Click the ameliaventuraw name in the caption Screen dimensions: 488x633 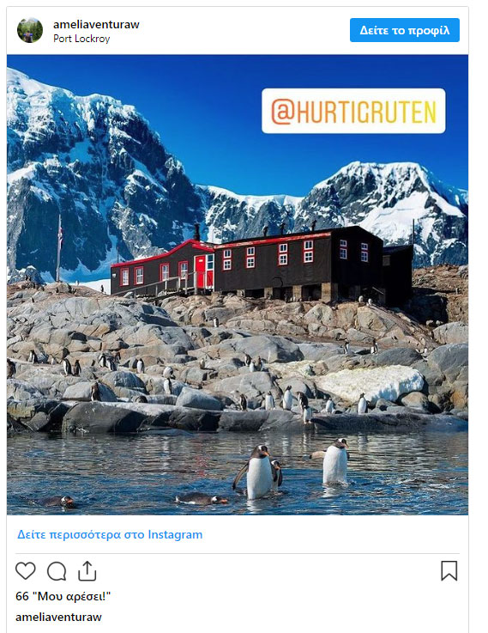[x=58, y=617]
